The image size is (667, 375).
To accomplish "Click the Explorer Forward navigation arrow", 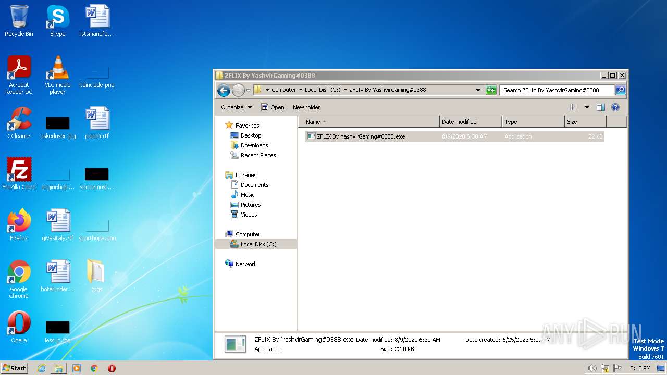I will point(238,90).
